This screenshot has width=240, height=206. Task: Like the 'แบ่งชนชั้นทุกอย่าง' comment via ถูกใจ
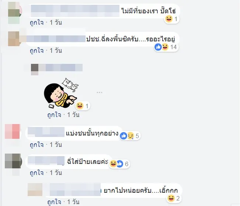(37, 145)
